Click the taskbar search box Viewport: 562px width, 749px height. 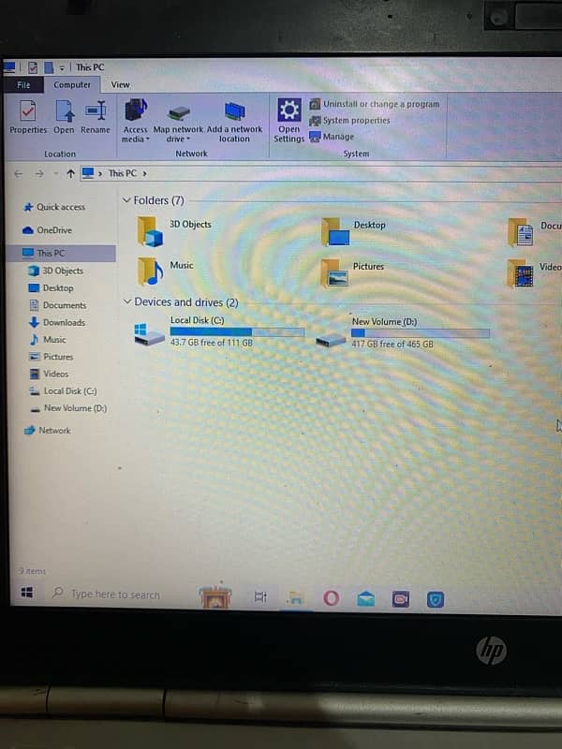(114, 595)
